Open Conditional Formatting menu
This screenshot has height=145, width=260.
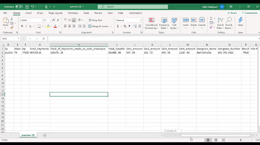(x=151, y=23)
